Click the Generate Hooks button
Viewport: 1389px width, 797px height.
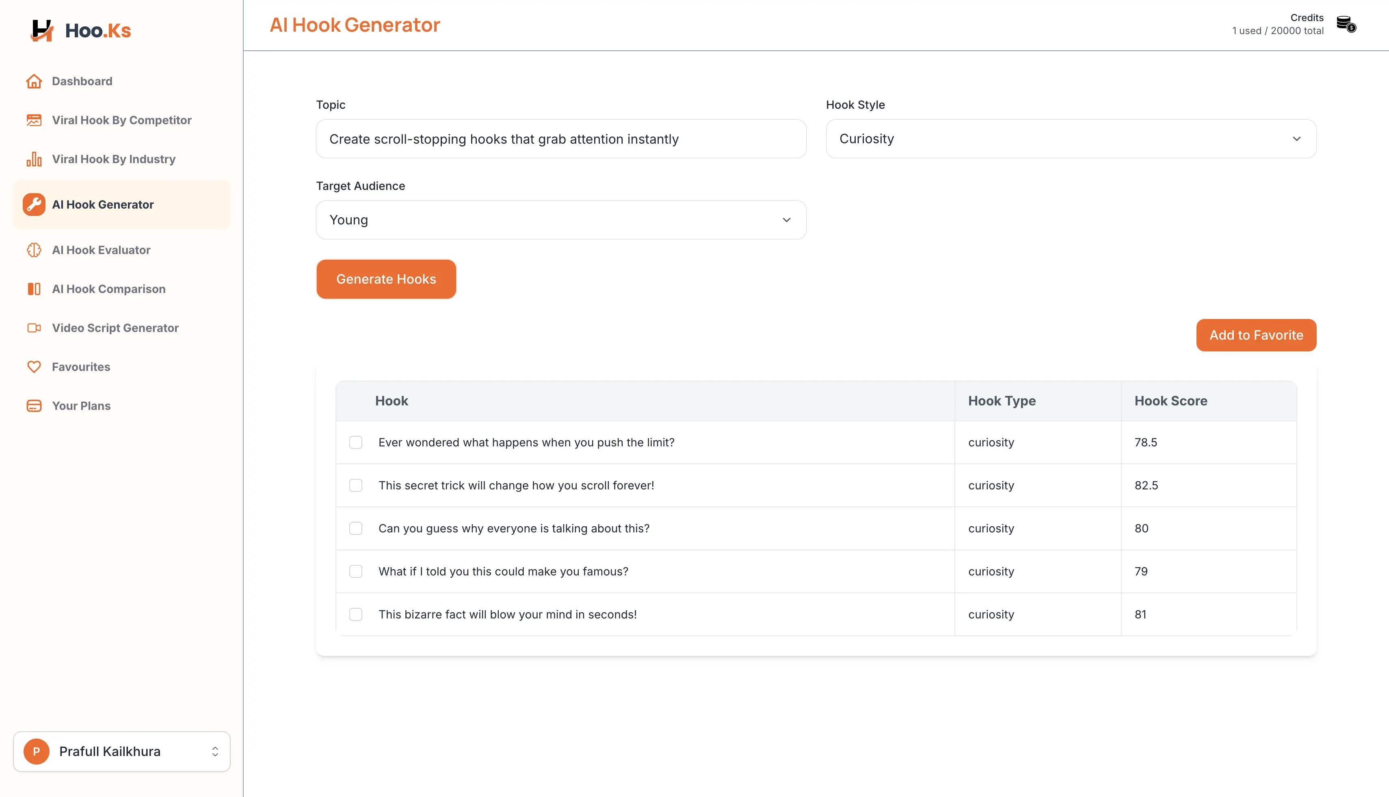tap(386, 279)
